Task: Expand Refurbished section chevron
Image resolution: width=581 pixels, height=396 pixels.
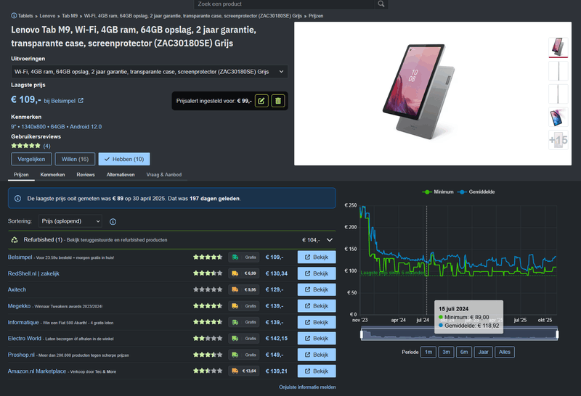Action: pos(330,240)
